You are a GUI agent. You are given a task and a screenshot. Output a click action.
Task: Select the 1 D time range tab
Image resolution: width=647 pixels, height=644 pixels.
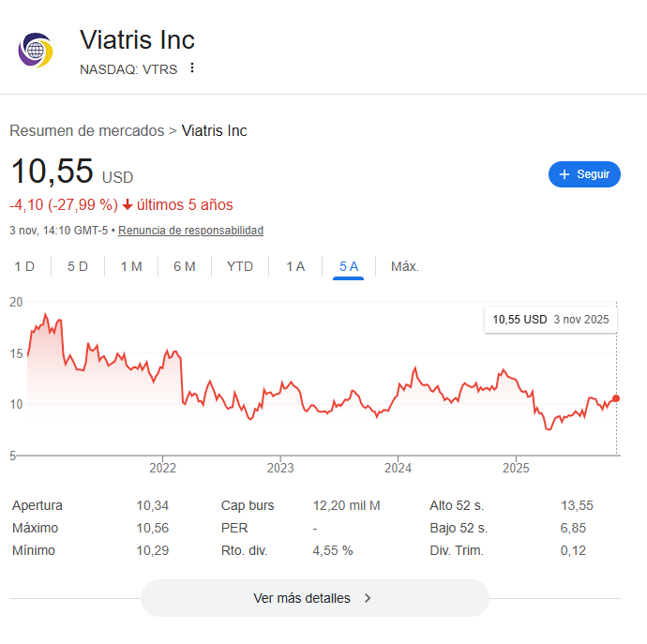pos(24,266)
